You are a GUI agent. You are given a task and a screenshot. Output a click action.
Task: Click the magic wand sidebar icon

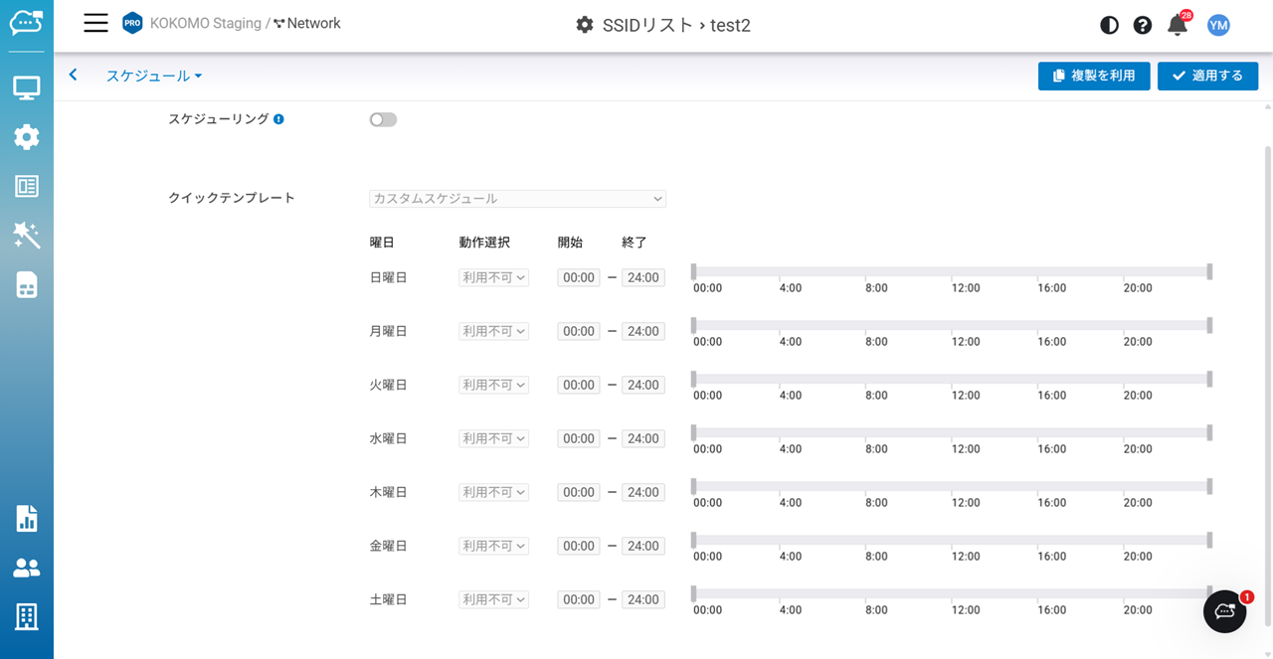click(27, 236)
